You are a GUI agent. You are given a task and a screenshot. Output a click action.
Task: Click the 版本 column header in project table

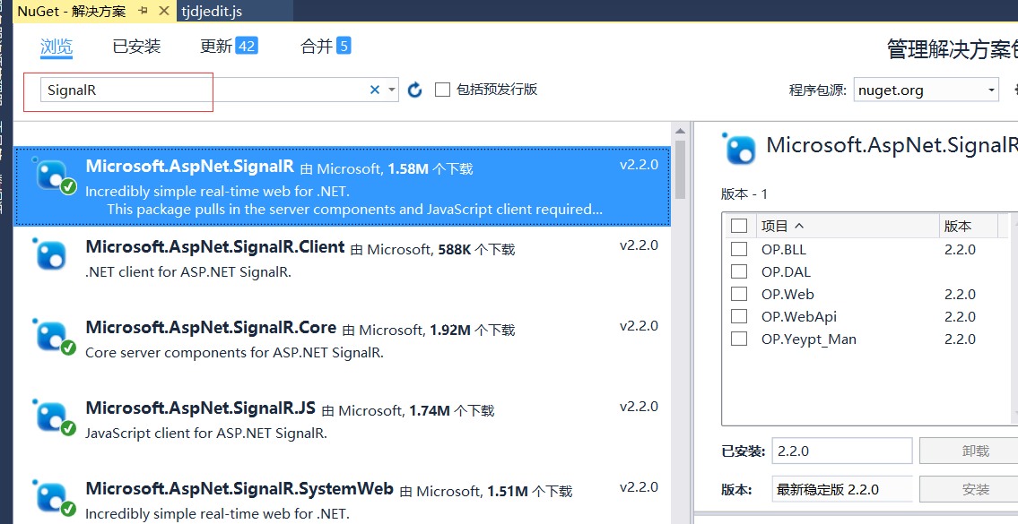tap(968, 226)
